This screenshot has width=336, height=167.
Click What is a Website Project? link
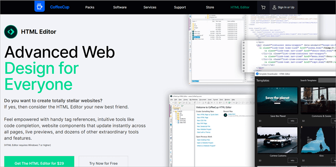[x=206, y=146]
